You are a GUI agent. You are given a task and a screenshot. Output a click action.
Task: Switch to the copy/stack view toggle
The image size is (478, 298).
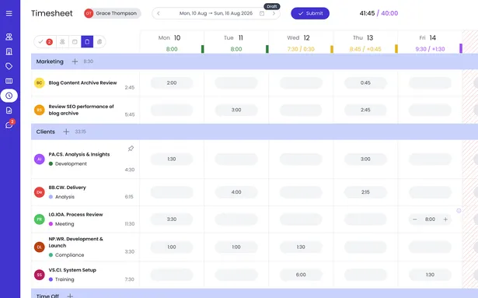[x=99, y=42]
